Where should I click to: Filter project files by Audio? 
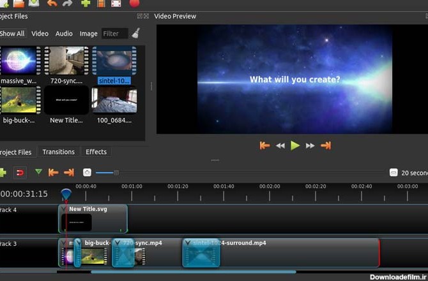[x=64, y=34]
